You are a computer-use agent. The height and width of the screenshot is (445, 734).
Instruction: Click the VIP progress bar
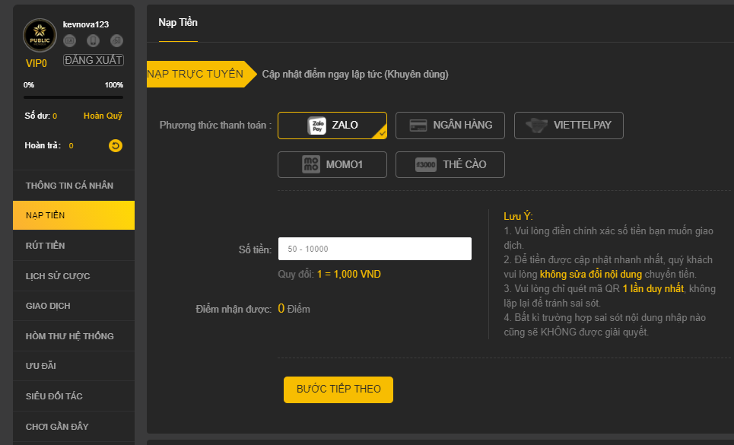pyautogui.click(x=73, y=97)
